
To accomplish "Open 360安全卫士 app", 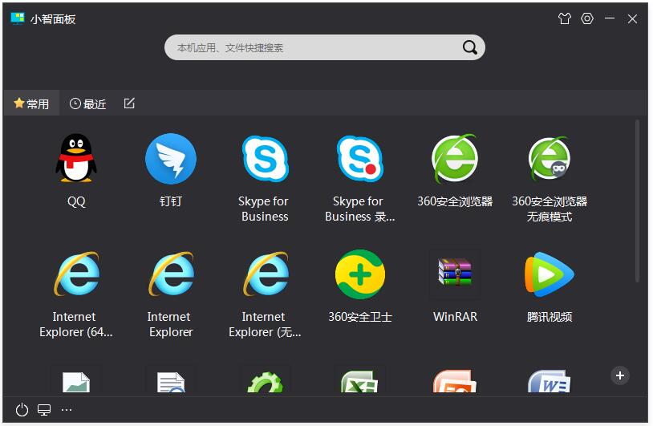I will tap(359, 275).
